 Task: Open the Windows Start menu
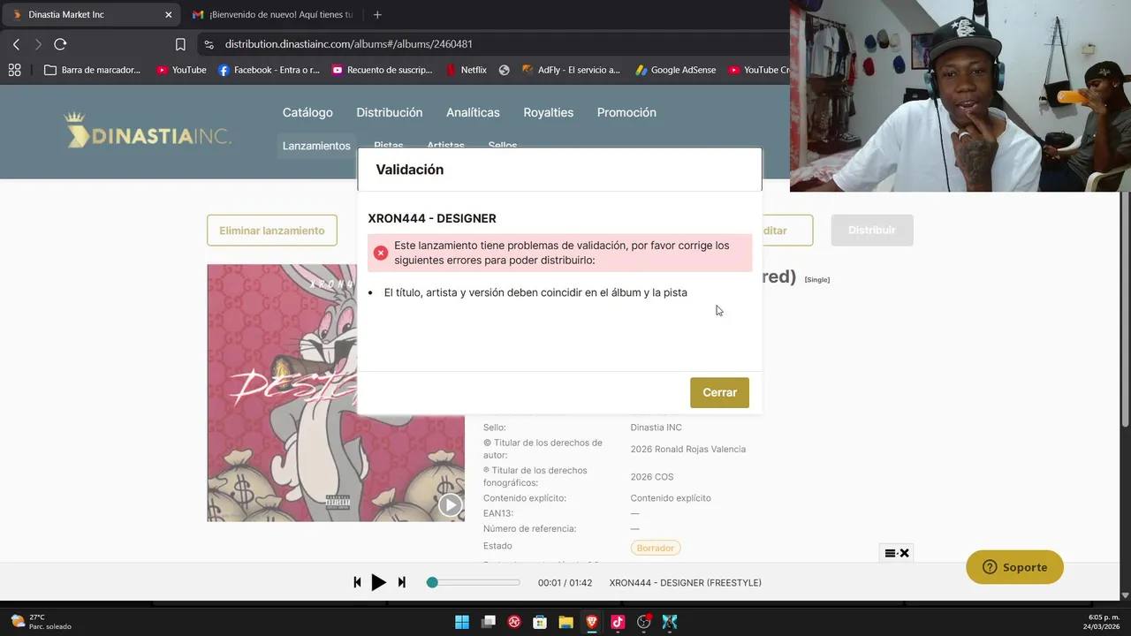point(462,622)
